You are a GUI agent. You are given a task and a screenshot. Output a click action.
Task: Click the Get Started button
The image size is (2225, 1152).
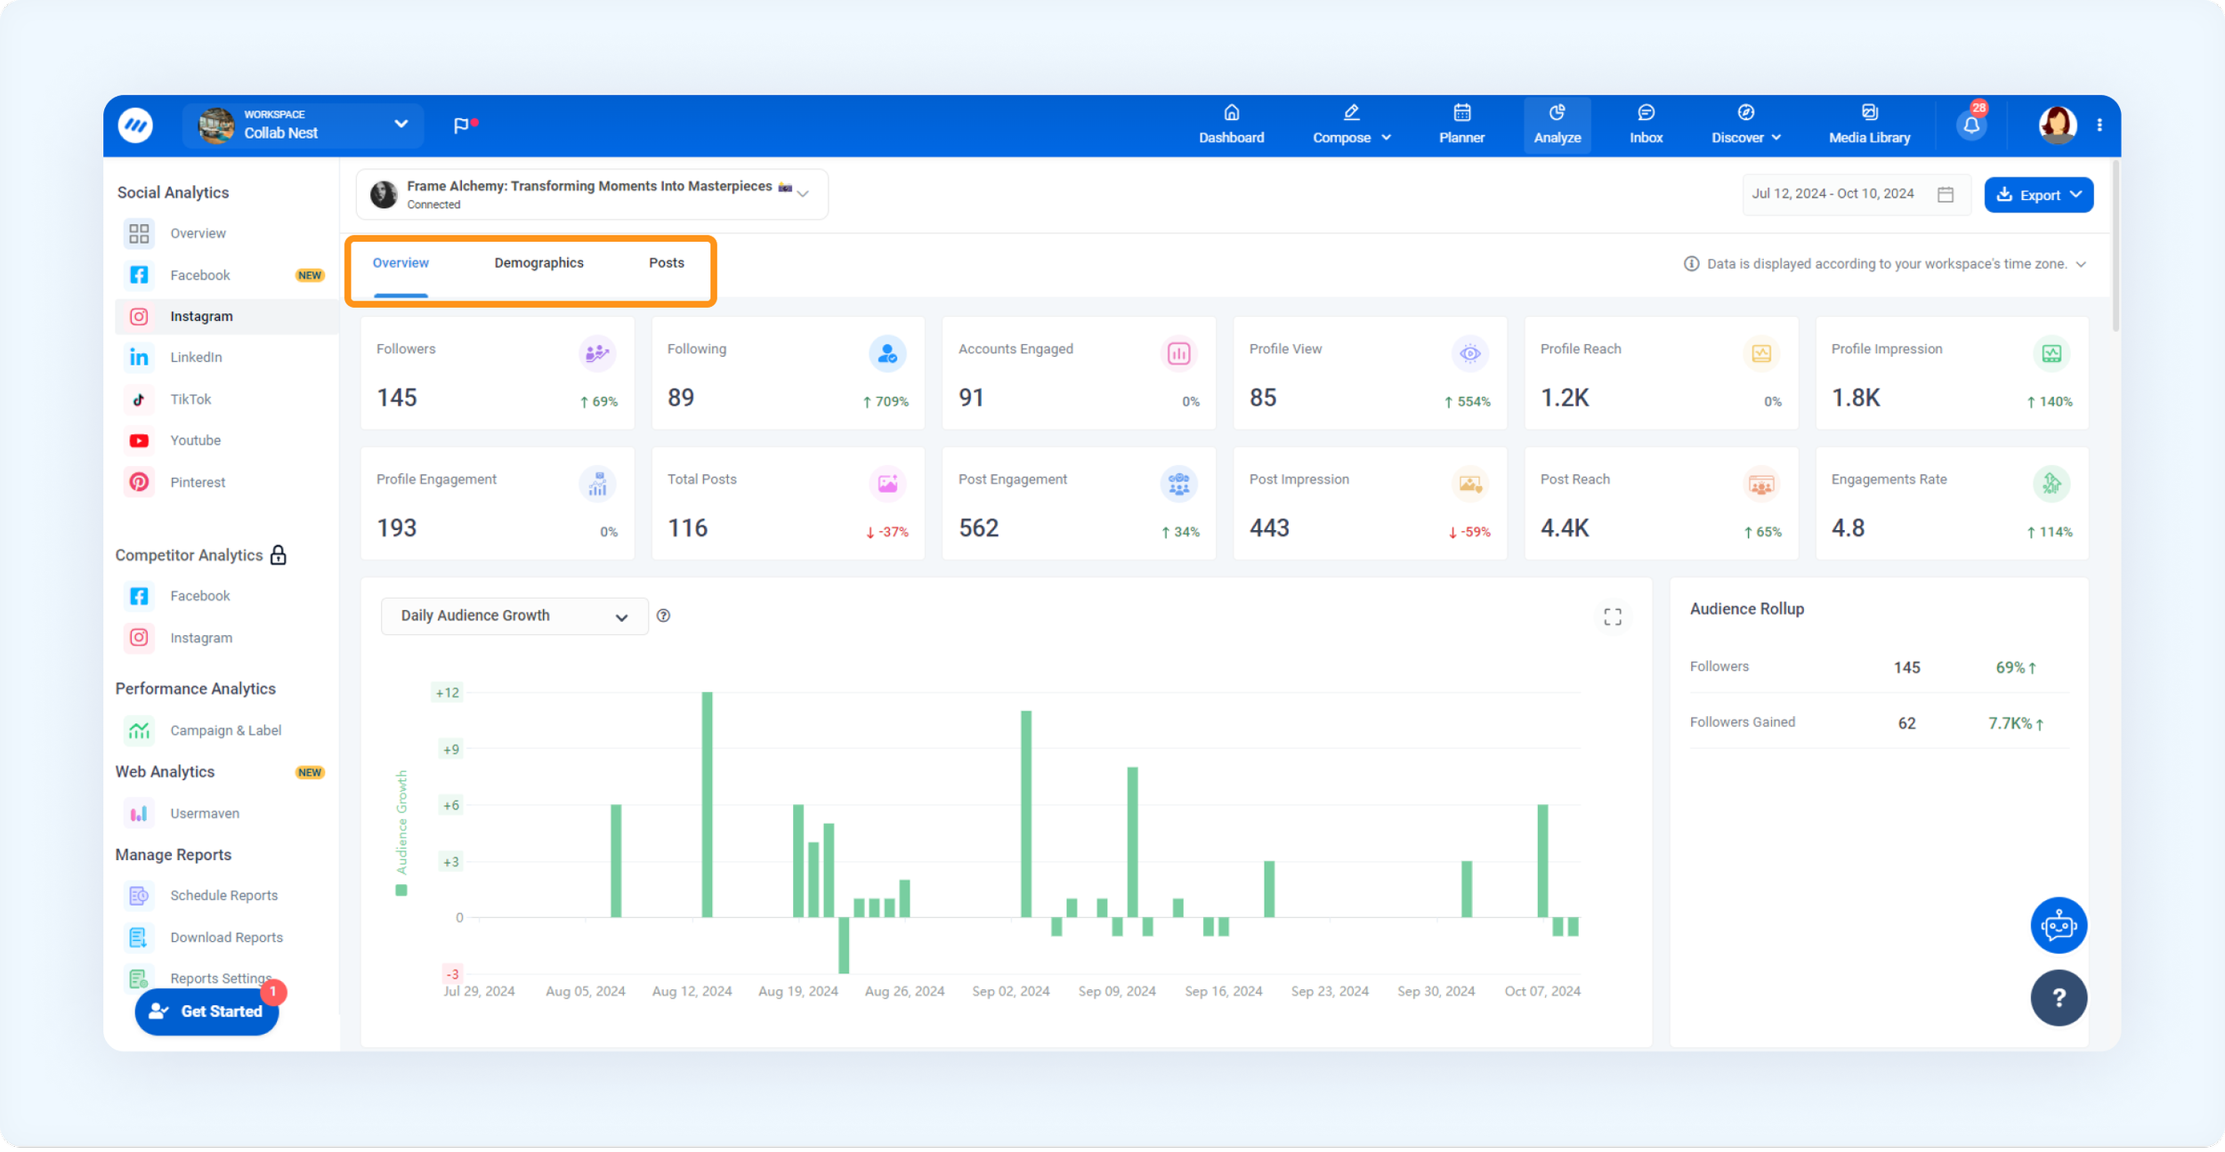pyautogui.click(x=206, y=1011)
